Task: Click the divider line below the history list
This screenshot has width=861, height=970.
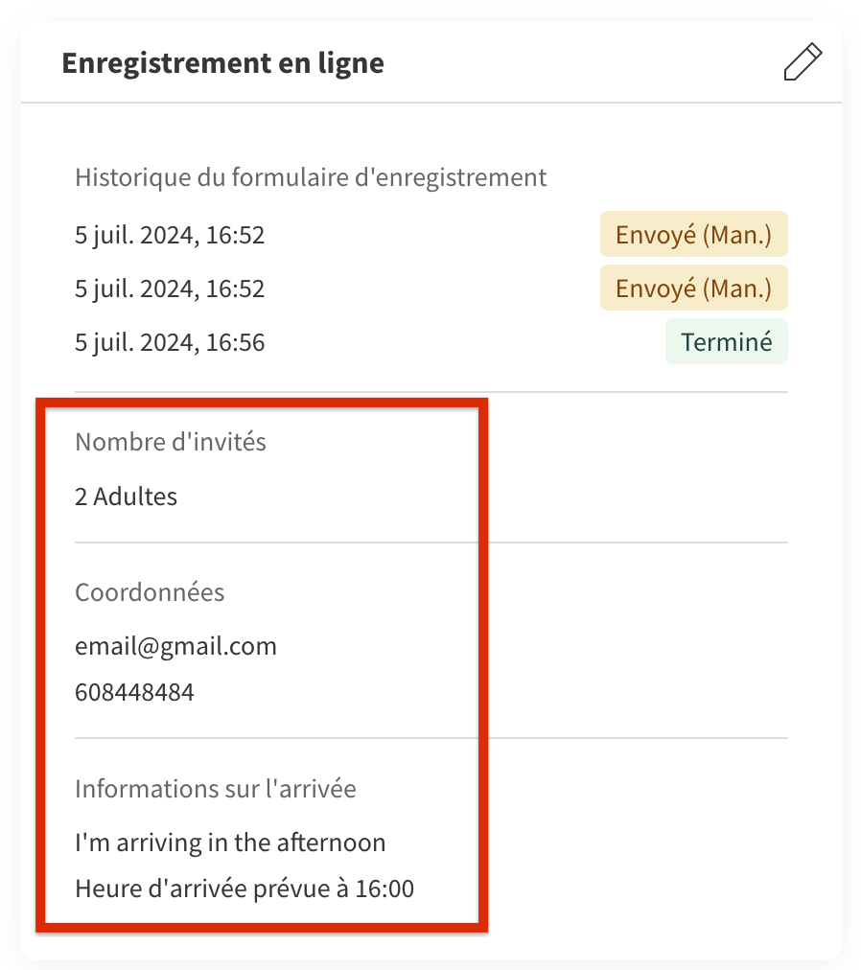Action: coord(431,392)
